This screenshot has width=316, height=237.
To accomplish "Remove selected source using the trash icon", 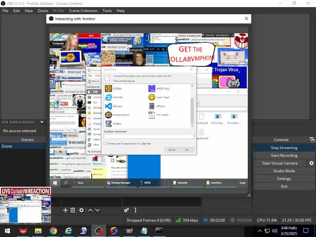I will tap(73, 210).
